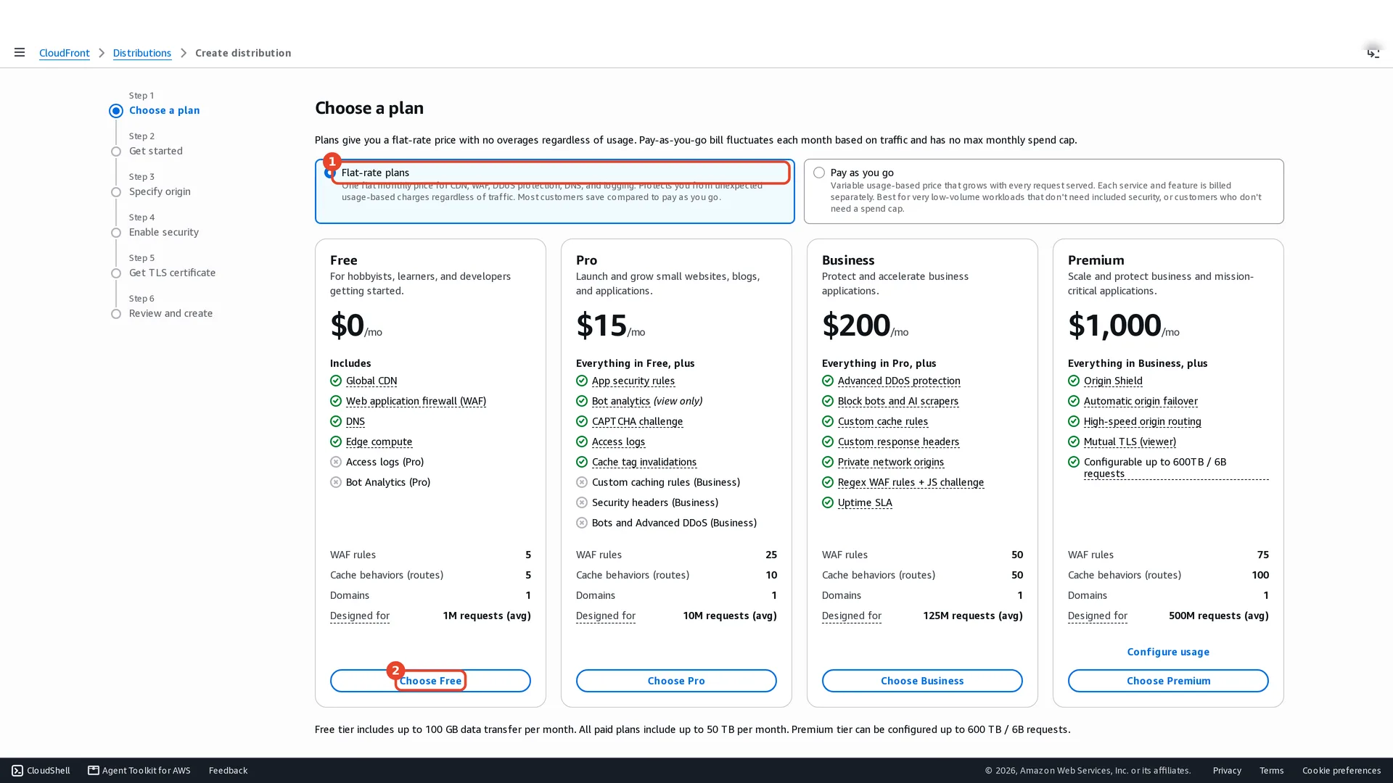Open Block bots and AI scrapers info
This screenshot has height=783, width=1393.
click(898, 401)
